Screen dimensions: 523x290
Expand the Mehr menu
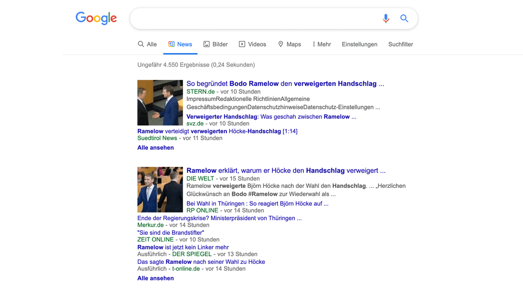(321, 44)
